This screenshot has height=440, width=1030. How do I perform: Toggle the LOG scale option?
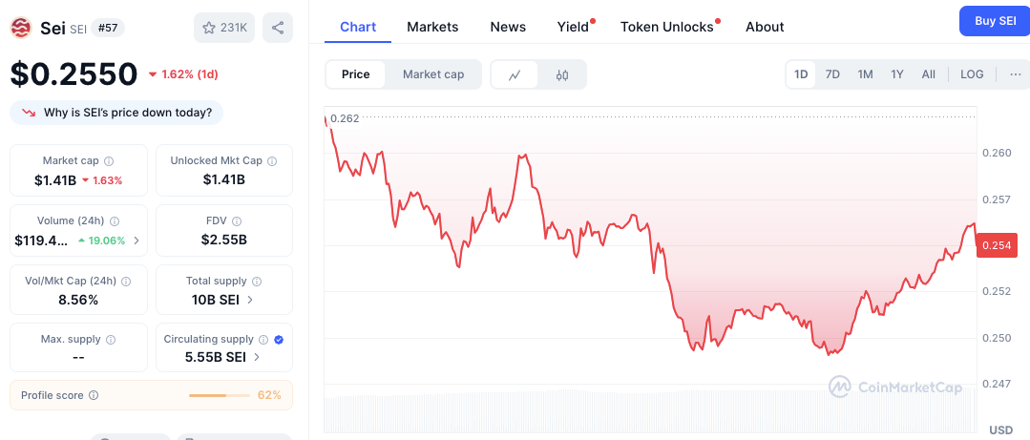pyautogui.click(x=972, y=74)
